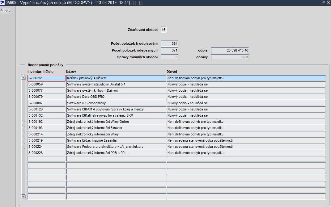Click reason cell for Erdas Imagine row

coord(246,140)
